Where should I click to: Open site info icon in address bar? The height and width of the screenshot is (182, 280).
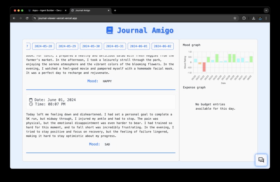pyautogui.click(x=35, y=18)
